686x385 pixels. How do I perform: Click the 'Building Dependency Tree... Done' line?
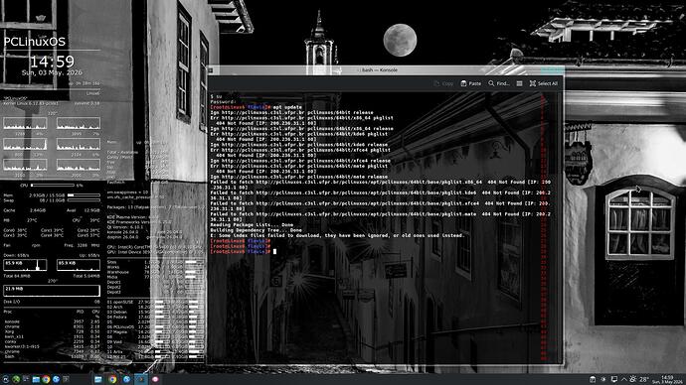click(257, 230)
